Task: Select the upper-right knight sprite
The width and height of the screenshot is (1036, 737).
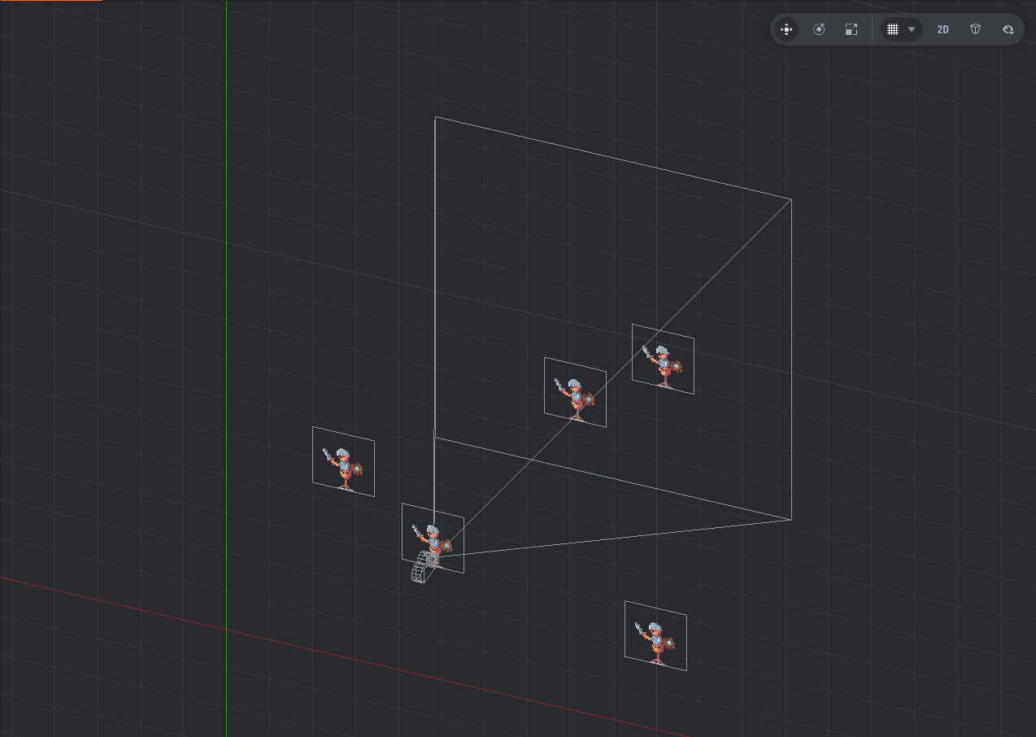Action: [663, 360]
